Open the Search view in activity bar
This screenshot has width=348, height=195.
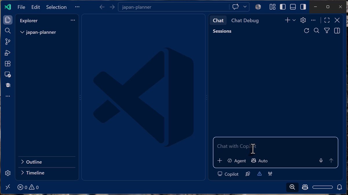click(8, 31)
